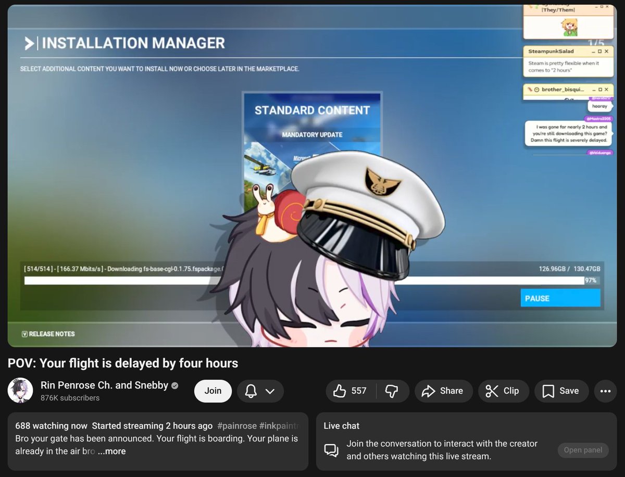Click the verified badge beside the channel name

tap(175, 386)
